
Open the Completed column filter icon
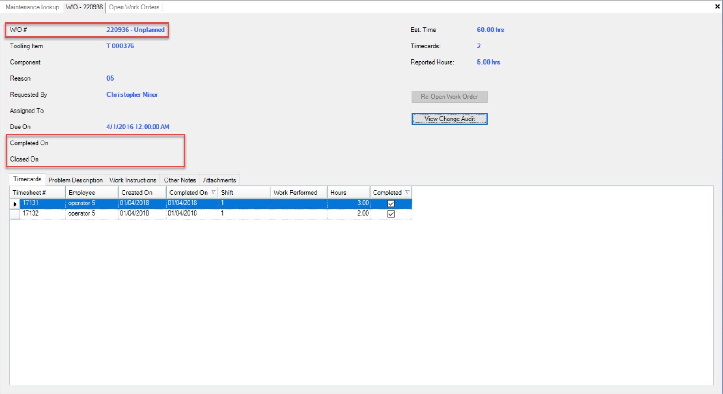coord(407,192)
